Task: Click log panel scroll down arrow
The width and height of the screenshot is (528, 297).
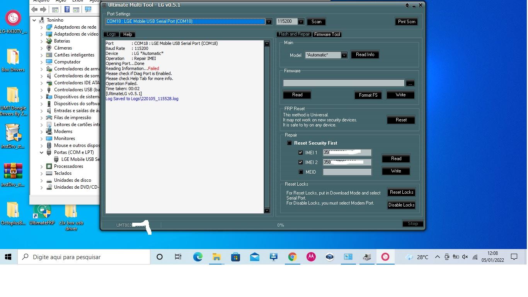Action: (267, 210)
